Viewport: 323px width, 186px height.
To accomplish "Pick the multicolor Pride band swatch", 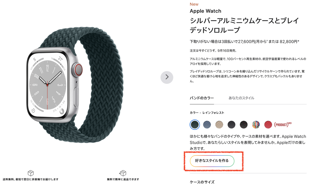I will pos(256,124).
